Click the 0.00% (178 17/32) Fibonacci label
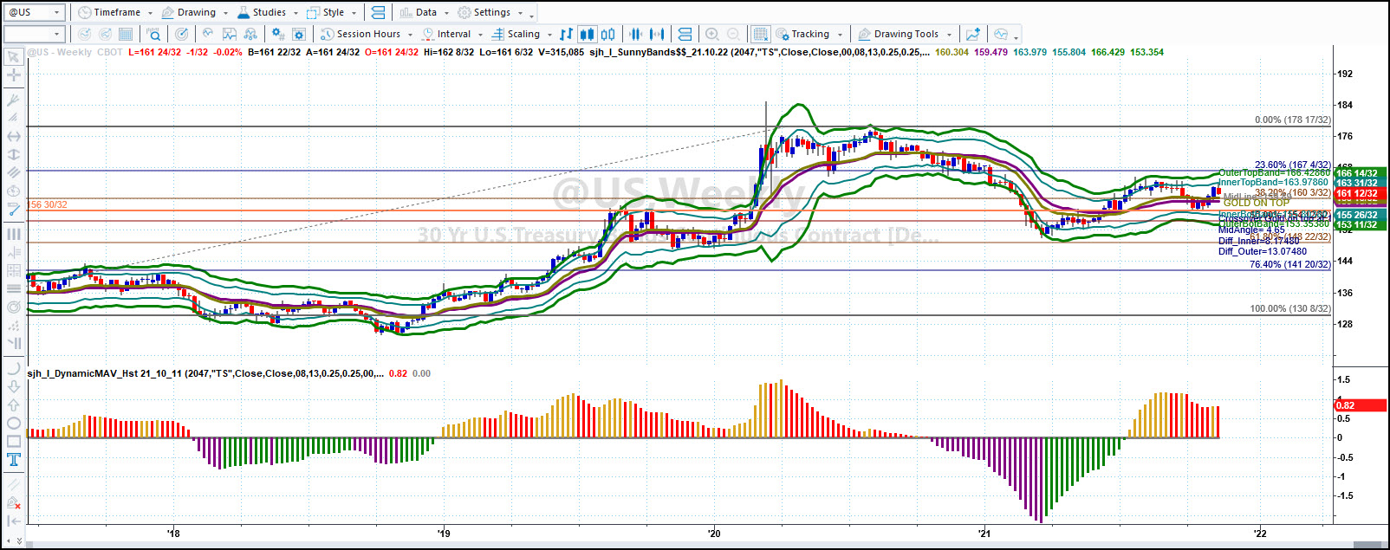Image resolution: width=1390 pixels, height=550 pixels. (x=1293, y=120)
